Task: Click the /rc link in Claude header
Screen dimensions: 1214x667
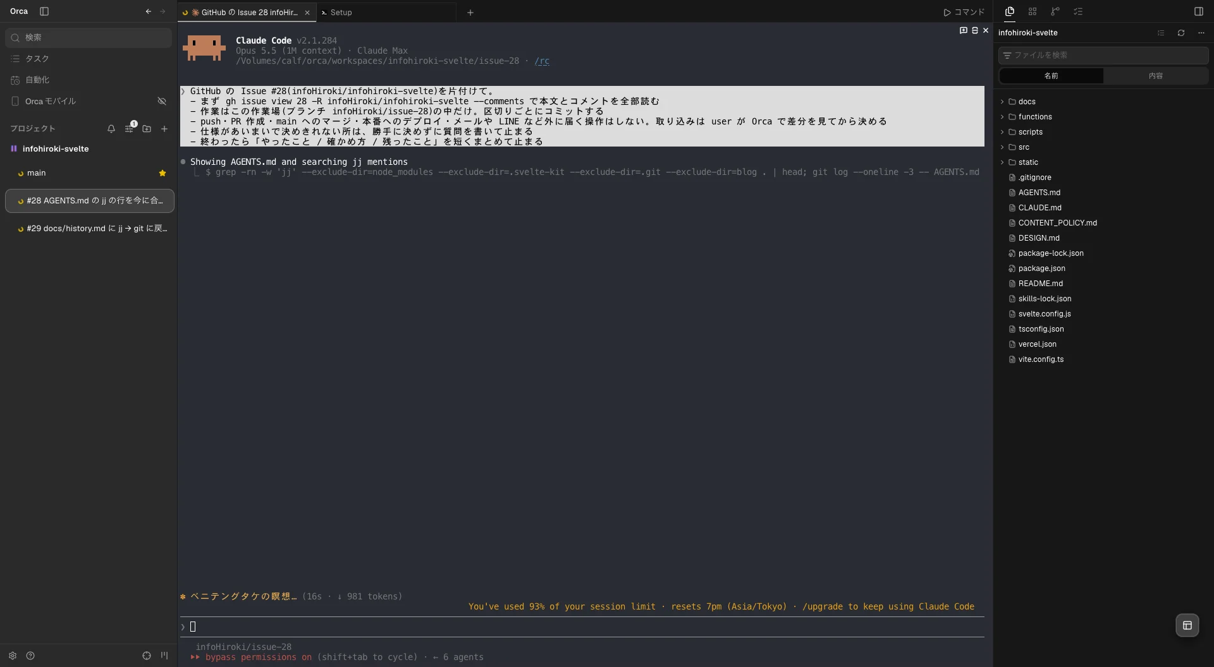Action: [542, 61]
